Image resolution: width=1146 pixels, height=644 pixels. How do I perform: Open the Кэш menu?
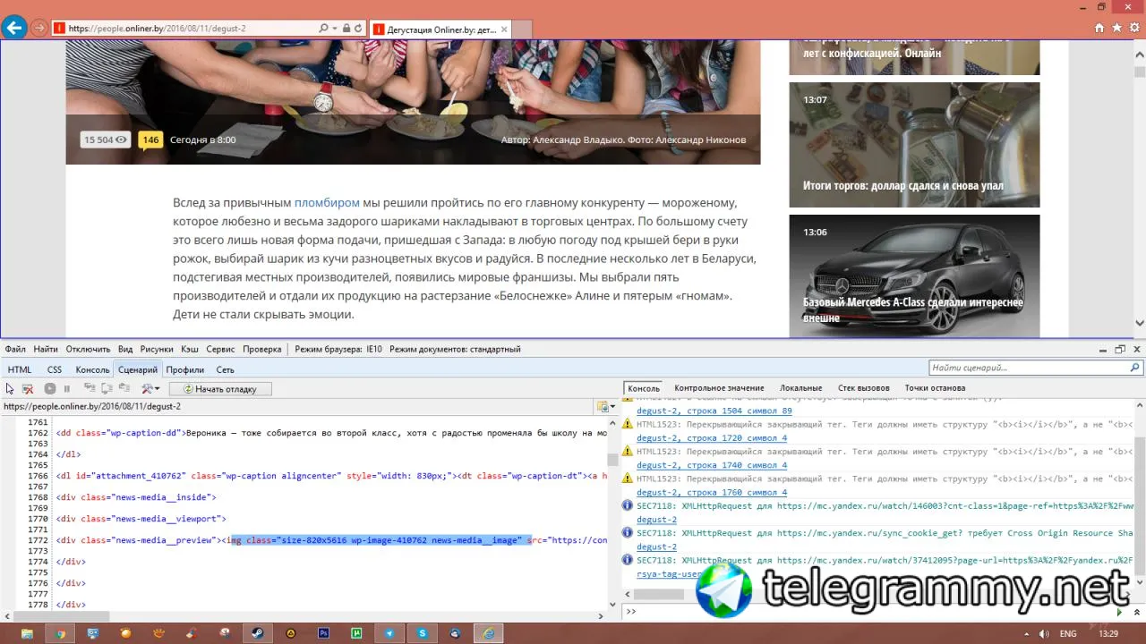[x=190, y=349]
